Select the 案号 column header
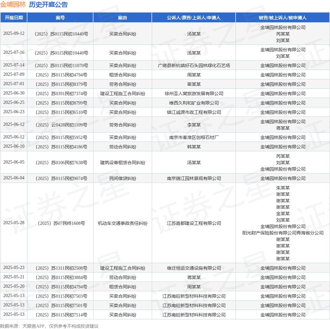 [x=60, y=18]
